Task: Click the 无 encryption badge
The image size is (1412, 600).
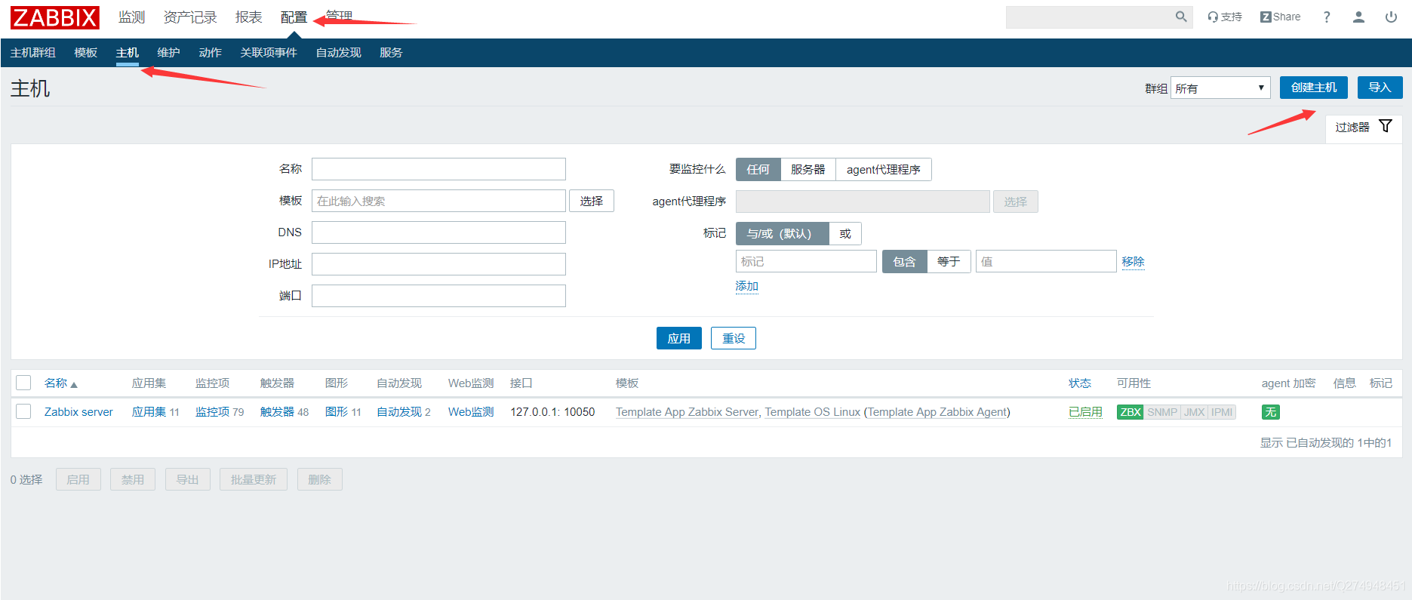Action: click(x=1271, y=412)
